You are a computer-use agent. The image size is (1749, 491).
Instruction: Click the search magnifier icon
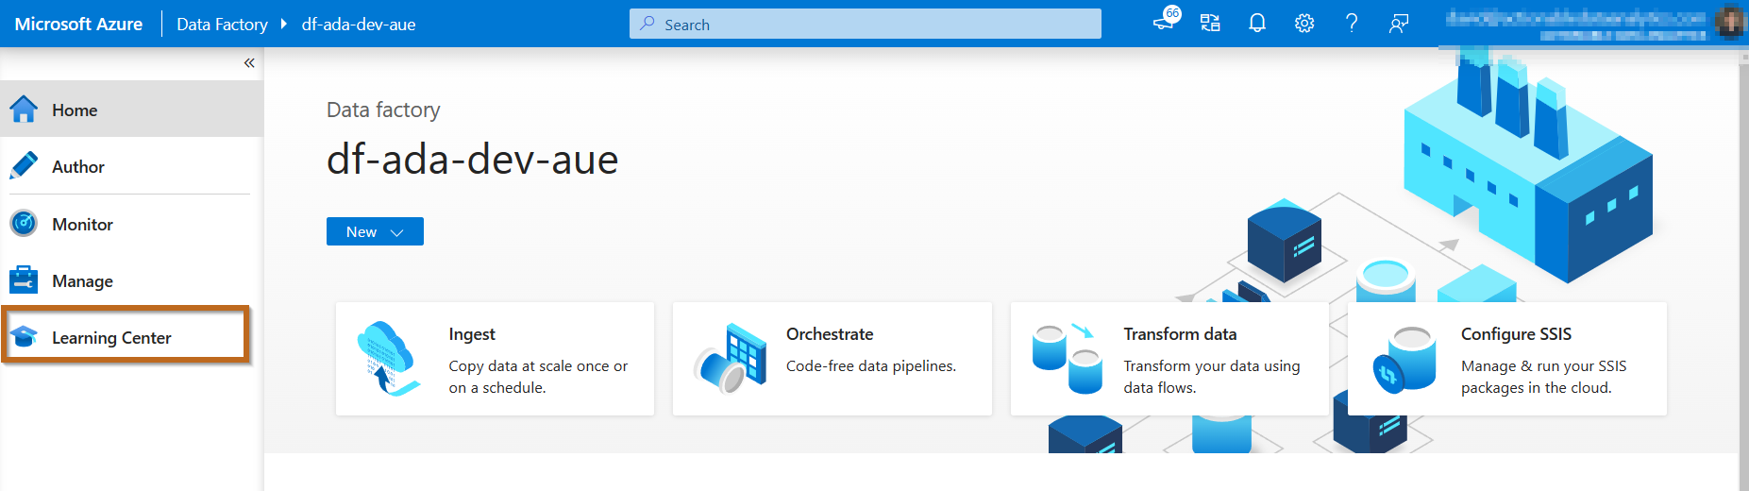point(647,24)
